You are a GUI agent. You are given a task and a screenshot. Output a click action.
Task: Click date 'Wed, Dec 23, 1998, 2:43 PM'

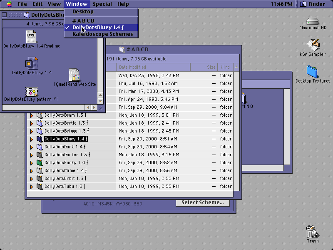point(149,76)
